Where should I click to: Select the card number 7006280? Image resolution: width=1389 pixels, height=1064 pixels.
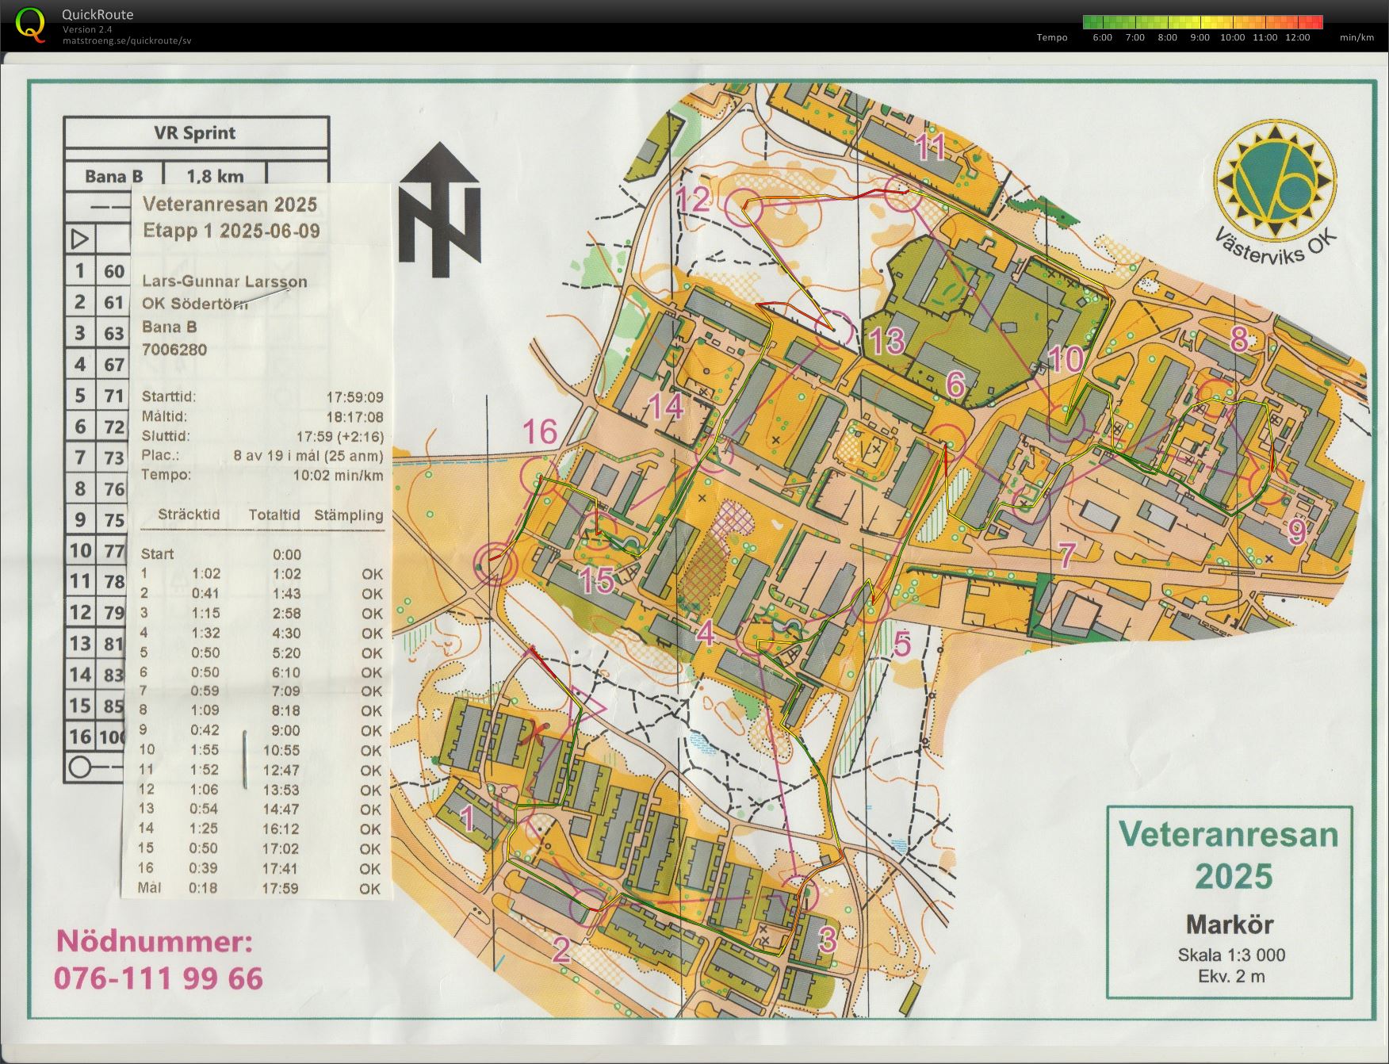tap(174, 350)
